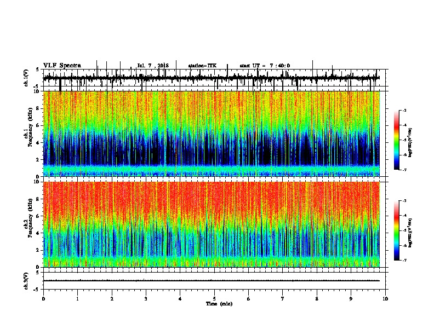Click the ch.1 "Frequency (kHz)" axis label
This screenshot has width=434, height=335.
click(30, 127)
